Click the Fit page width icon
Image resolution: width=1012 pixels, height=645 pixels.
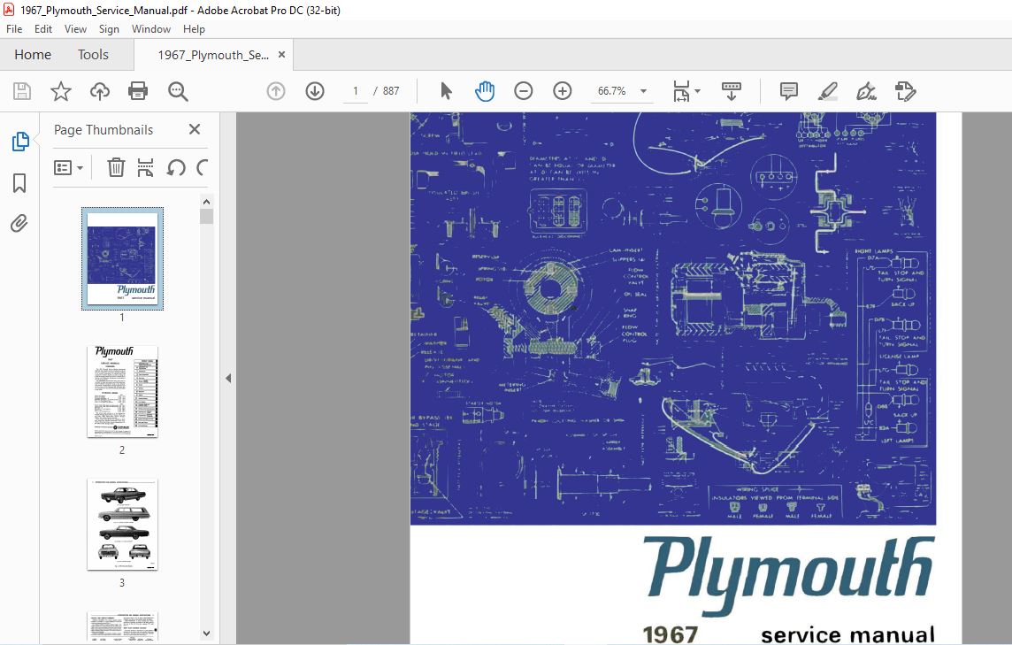click(681, 91)
